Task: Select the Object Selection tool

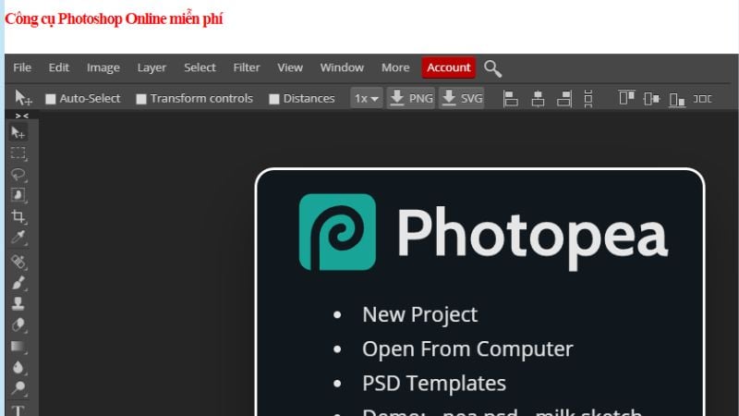Action: coord(18,195)
